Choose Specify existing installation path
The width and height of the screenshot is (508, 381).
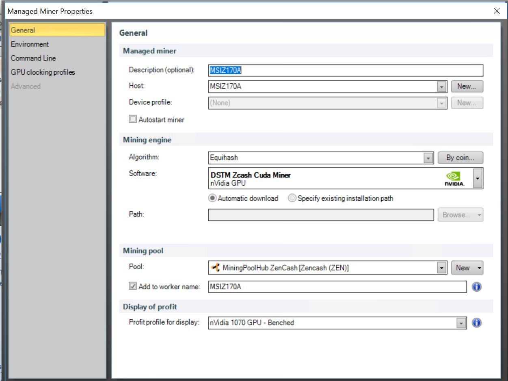point(292,199)
